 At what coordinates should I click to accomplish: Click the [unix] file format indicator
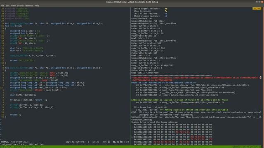coord(95,142)
